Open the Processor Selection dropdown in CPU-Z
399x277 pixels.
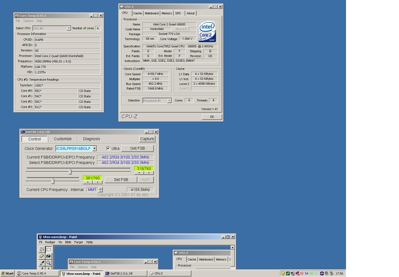click(169, 101)
